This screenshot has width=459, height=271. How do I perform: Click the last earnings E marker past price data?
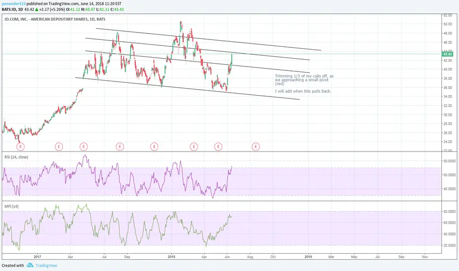[256, 146]
